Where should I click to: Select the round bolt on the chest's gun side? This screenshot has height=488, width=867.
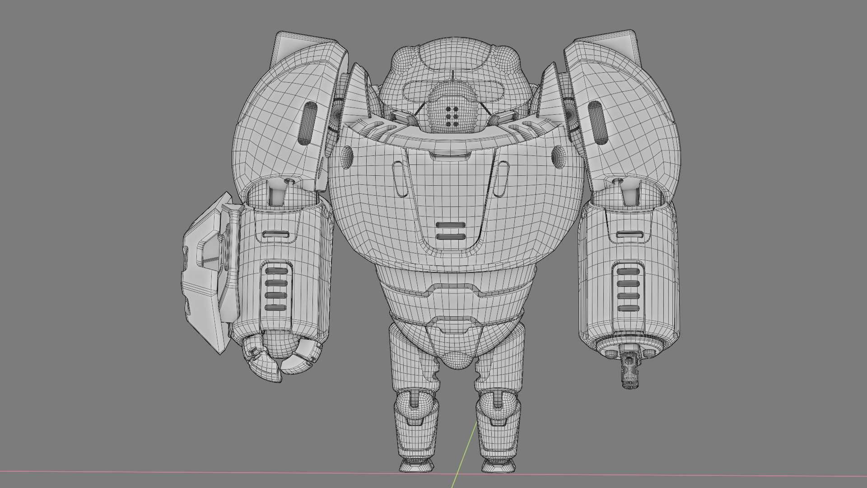559,157
